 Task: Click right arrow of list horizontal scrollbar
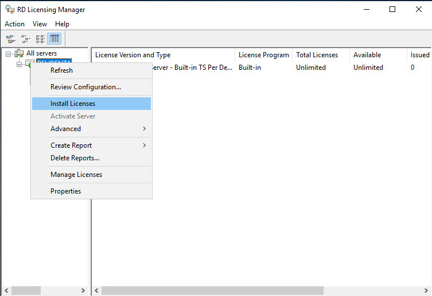[x=427, y=291]
